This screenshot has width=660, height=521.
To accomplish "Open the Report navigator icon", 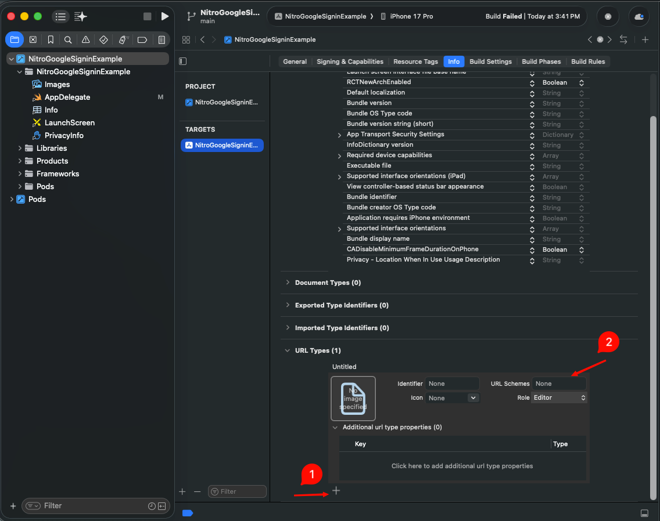I will click(162, 39).
